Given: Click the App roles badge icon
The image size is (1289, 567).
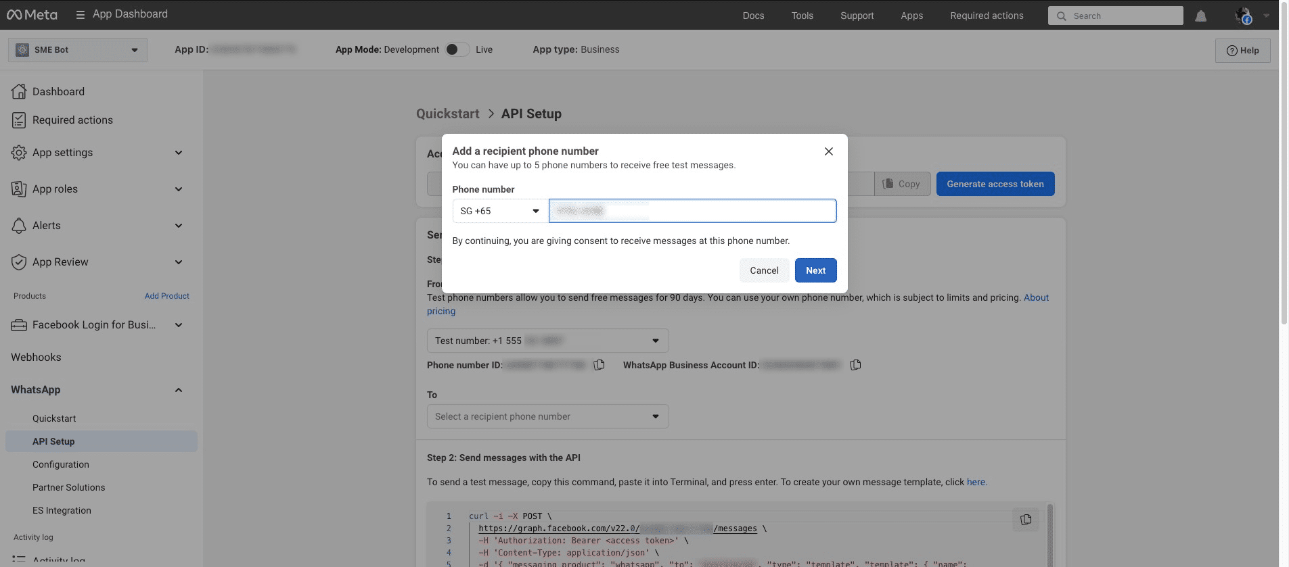Looking at the screenshot, I should pyautogui.click(x=19, y=189).
